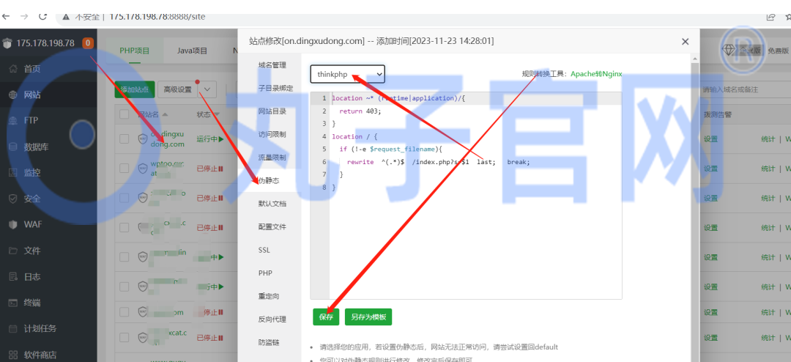The image size is (791, 362).
Task: Click the orange 0 notification badge
Action: (x=88, y=43)
